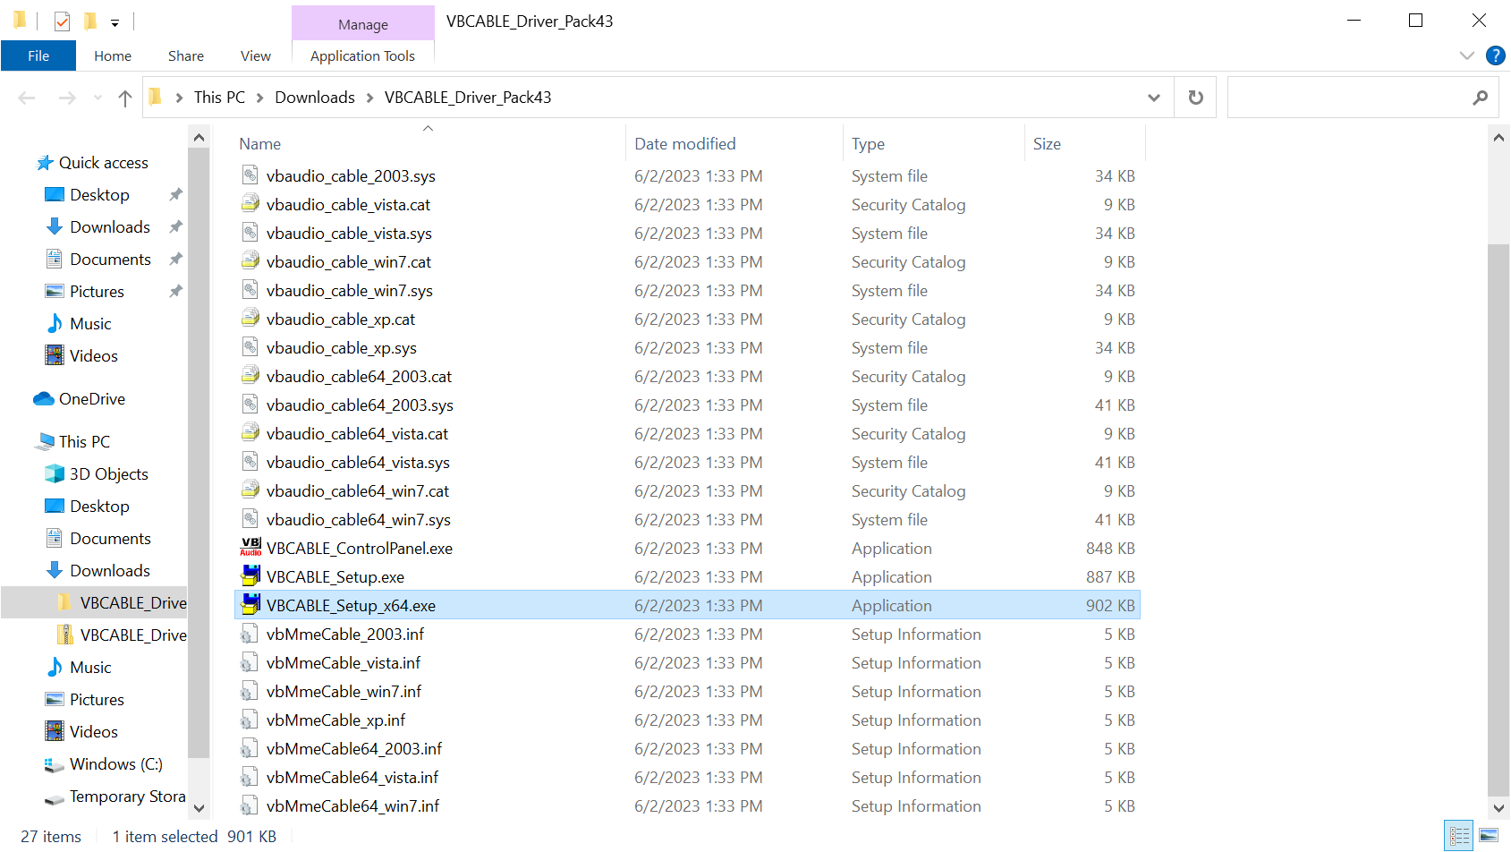Click the vbMmeCable_xp.inf file icon
Image resolution: width=1511 pixels, height=852 pixels.
pyautogui.click(x=250, y=720)
